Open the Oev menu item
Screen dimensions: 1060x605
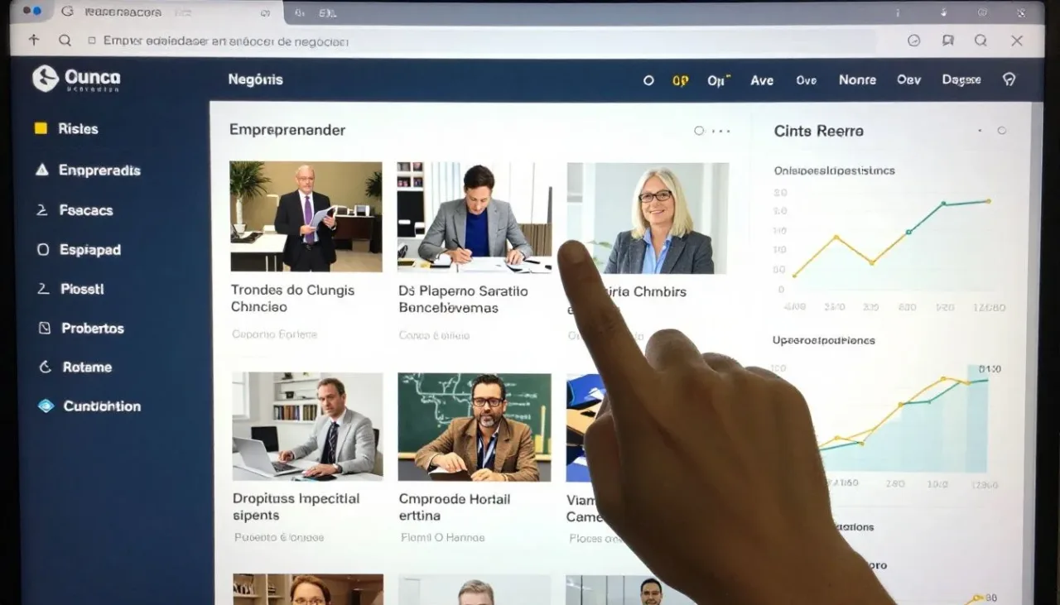[908, 79]
